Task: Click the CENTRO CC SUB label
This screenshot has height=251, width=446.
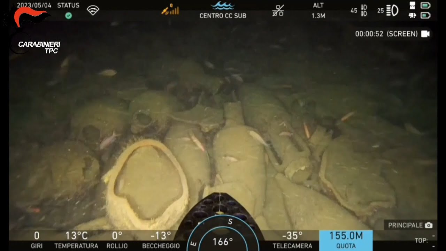Action: coord(223,16)
